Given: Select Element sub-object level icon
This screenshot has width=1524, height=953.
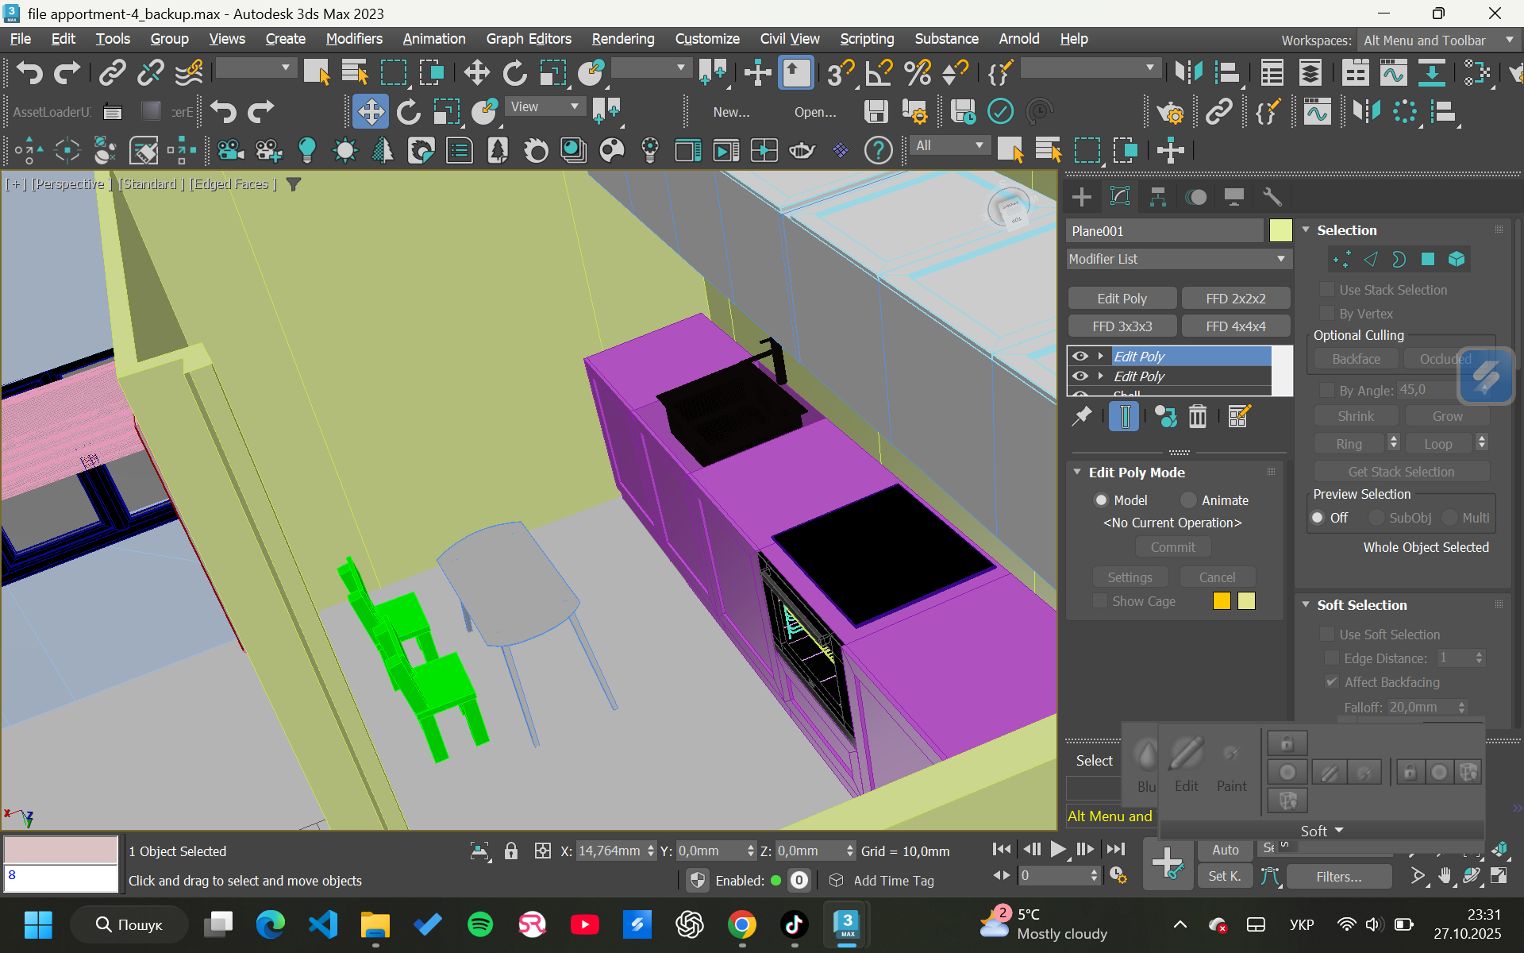Looking at the screenshot, I should pyautogui.click(x=1457, y=259).
